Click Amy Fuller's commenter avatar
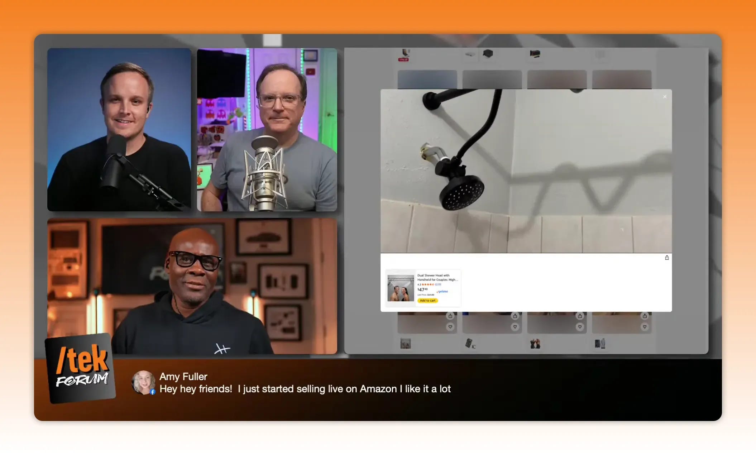The image size is (756, 455). click(143, 382)
